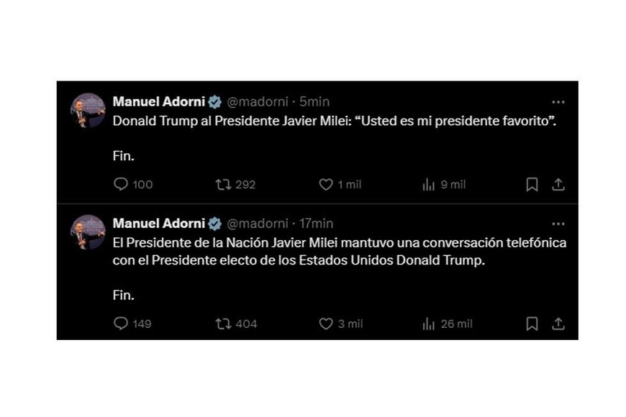626x417 pixels.
Task: Open Manuel Adorni's avatar on the first tweet
Action: (88, 111)
